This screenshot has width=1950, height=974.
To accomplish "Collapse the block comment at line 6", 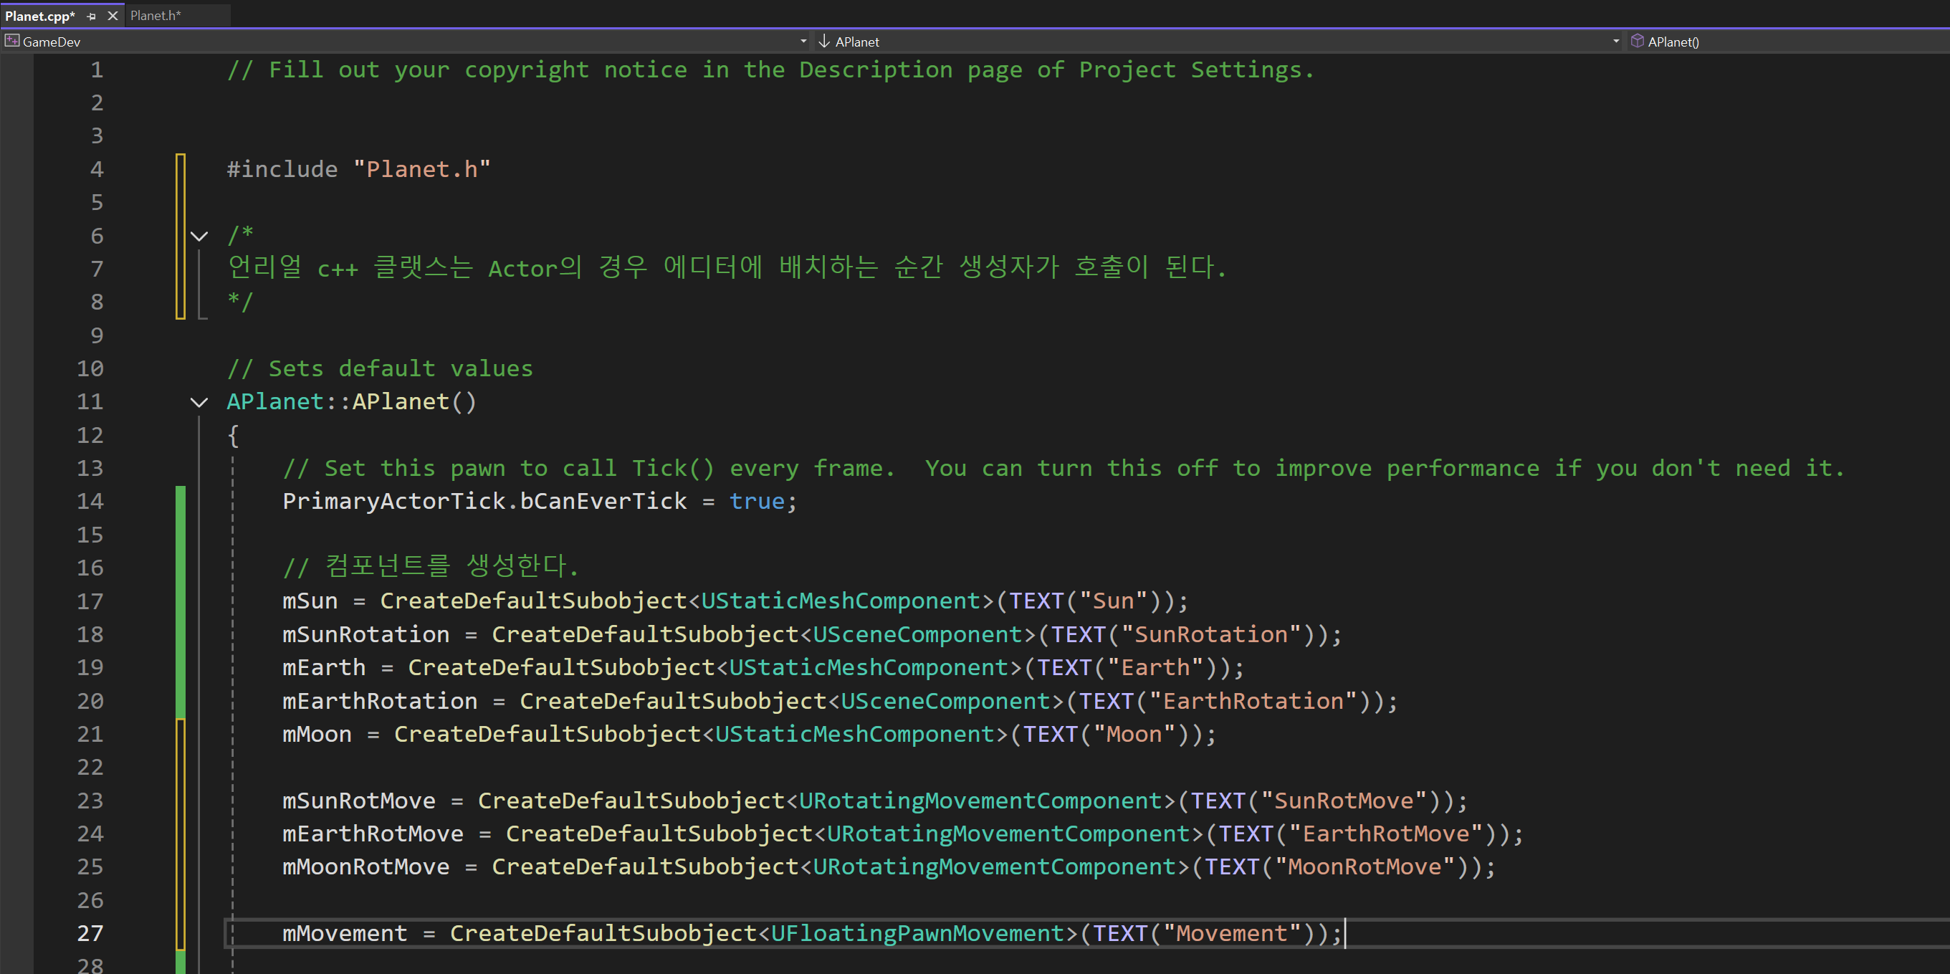I will click(199, 236).
